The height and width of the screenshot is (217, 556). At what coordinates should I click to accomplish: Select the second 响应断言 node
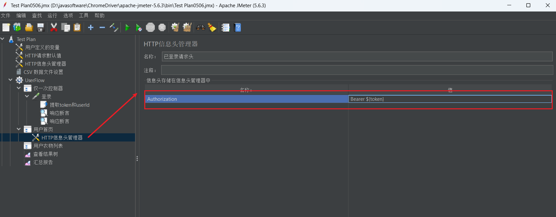[59, 121]
